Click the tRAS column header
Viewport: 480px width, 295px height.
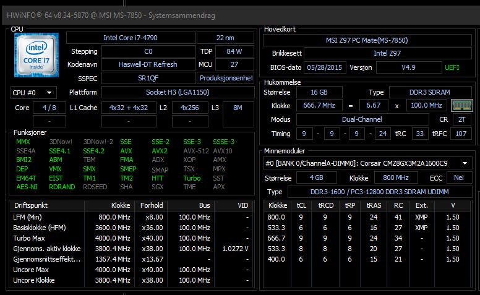click(x=374, y=206)
